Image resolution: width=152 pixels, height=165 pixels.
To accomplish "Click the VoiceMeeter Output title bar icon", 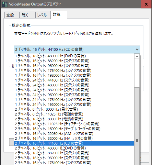I will [x=5, y=4].
